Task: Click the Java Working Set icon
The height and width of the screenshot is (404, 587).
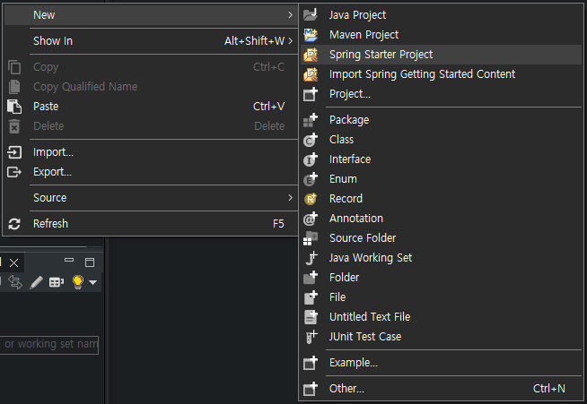Action: (x=311, y=258)
